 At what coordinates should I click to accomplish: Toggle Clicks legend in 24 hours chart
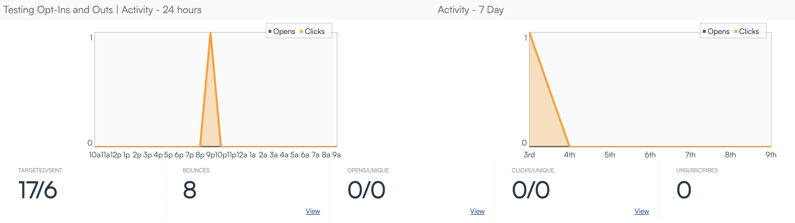click(x=314, y=32)
